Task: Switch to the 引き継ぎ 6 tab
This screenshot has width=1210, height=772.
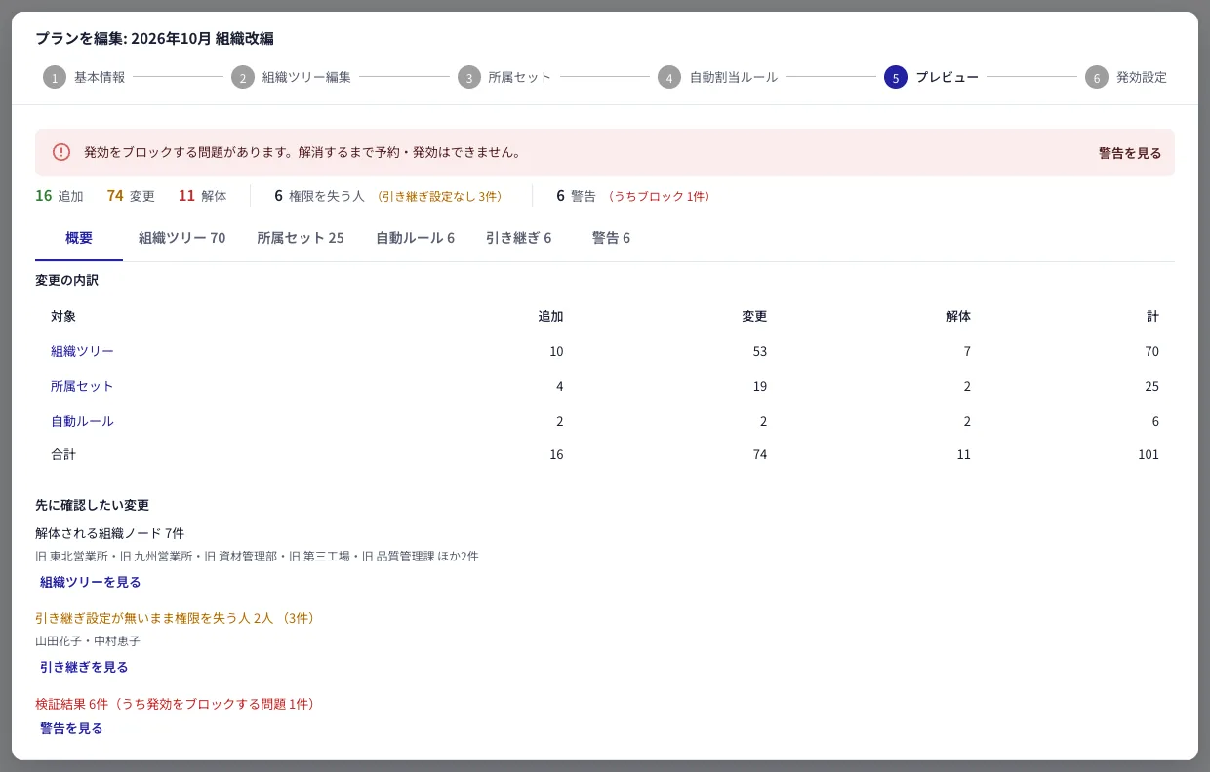Action: point(518,238)
